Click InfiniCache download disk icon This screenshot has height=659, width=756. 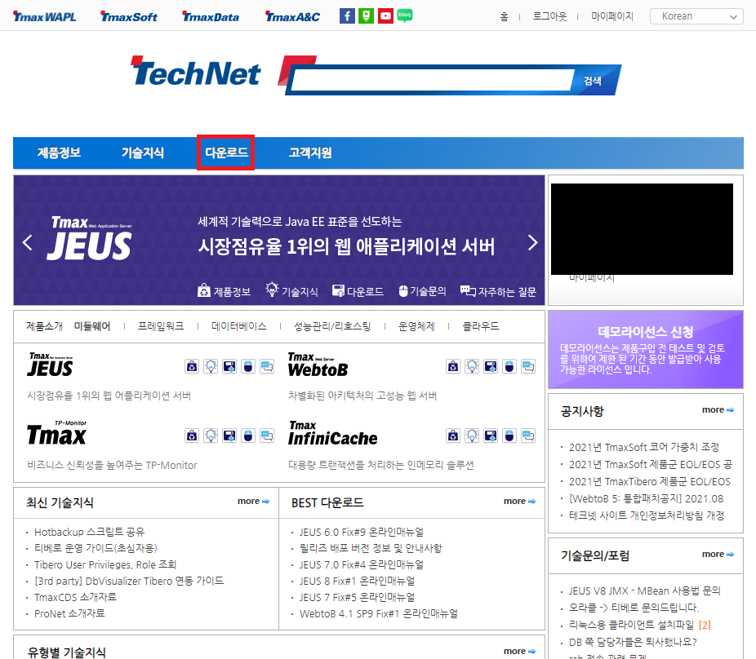[491, 436]
